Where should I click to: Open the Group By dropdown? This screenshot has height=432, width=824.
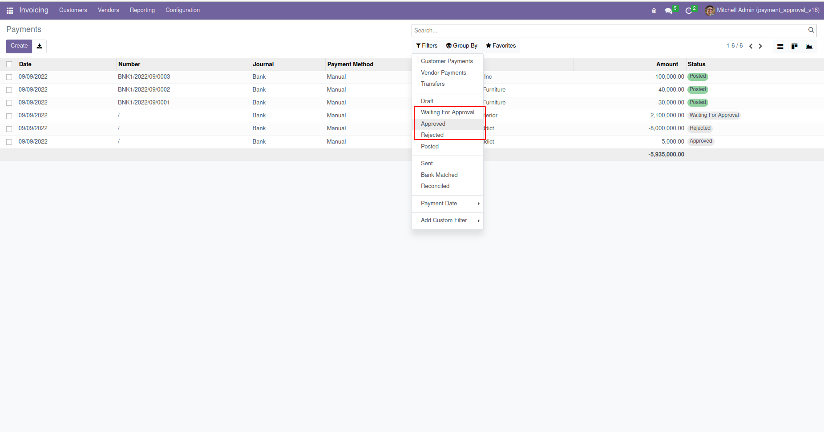click(x=461, y=46)
